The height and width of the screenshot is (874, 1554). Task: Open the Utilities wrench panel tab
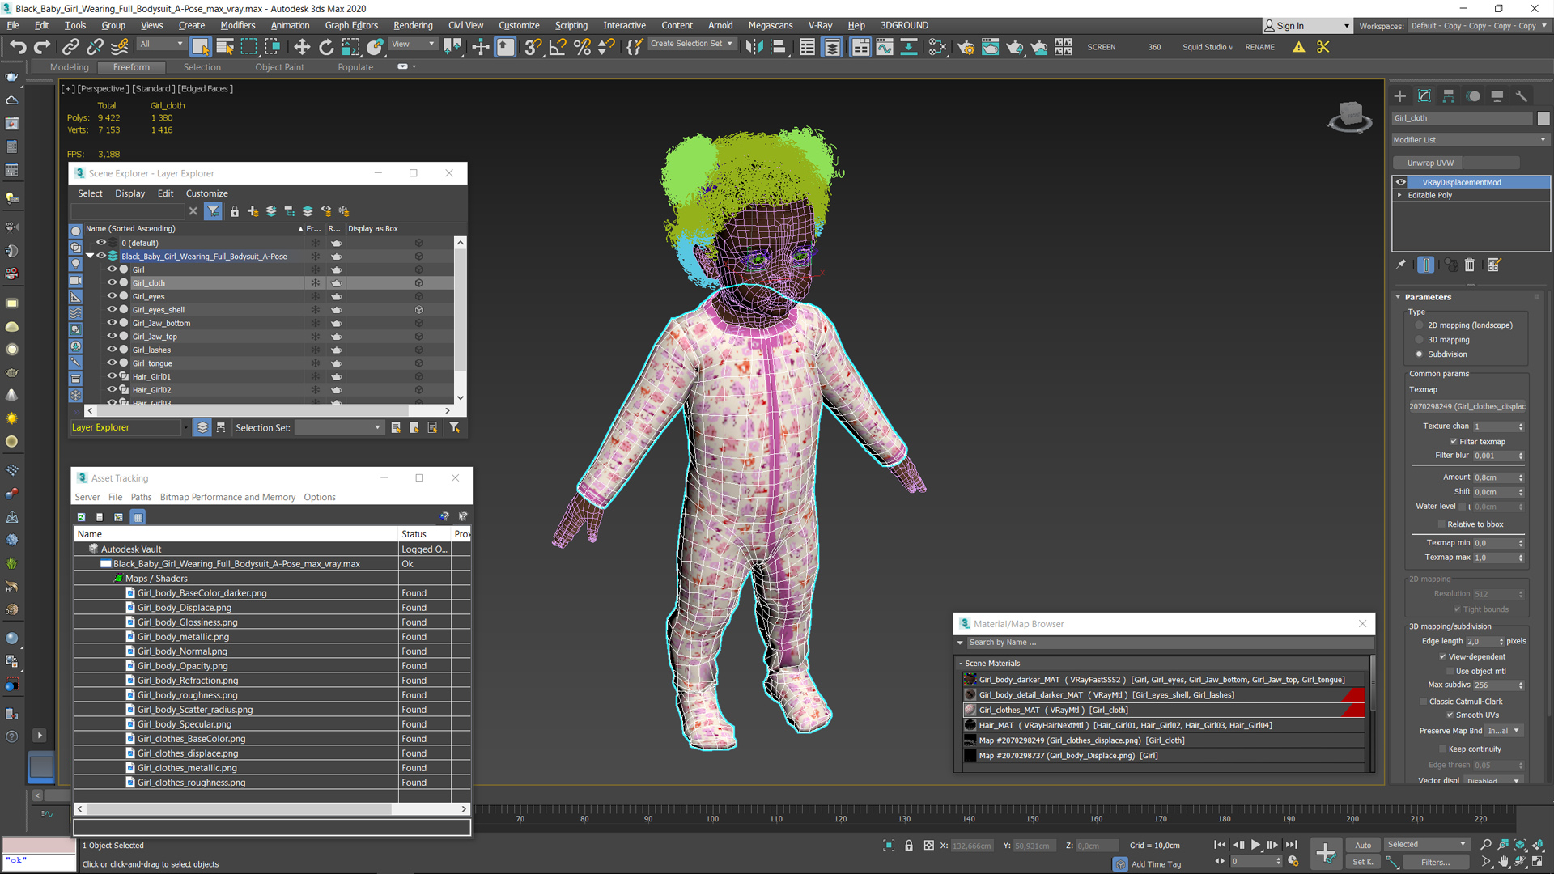1522,96
